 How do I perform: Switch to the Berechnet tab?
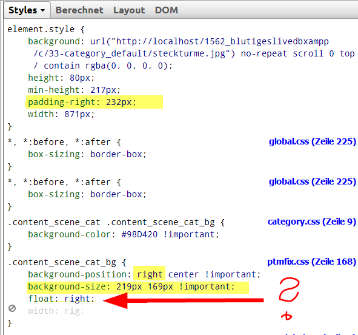[x=79, y=10]
